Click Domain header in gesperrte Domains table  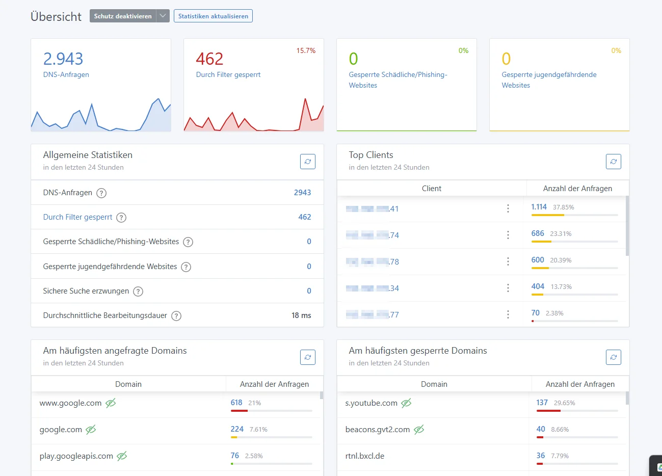[x=434, y=384]
